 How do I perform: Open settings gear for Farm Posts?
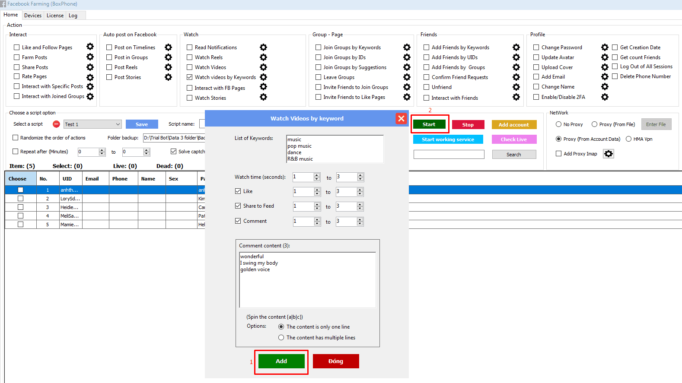[x=90, y=57]
